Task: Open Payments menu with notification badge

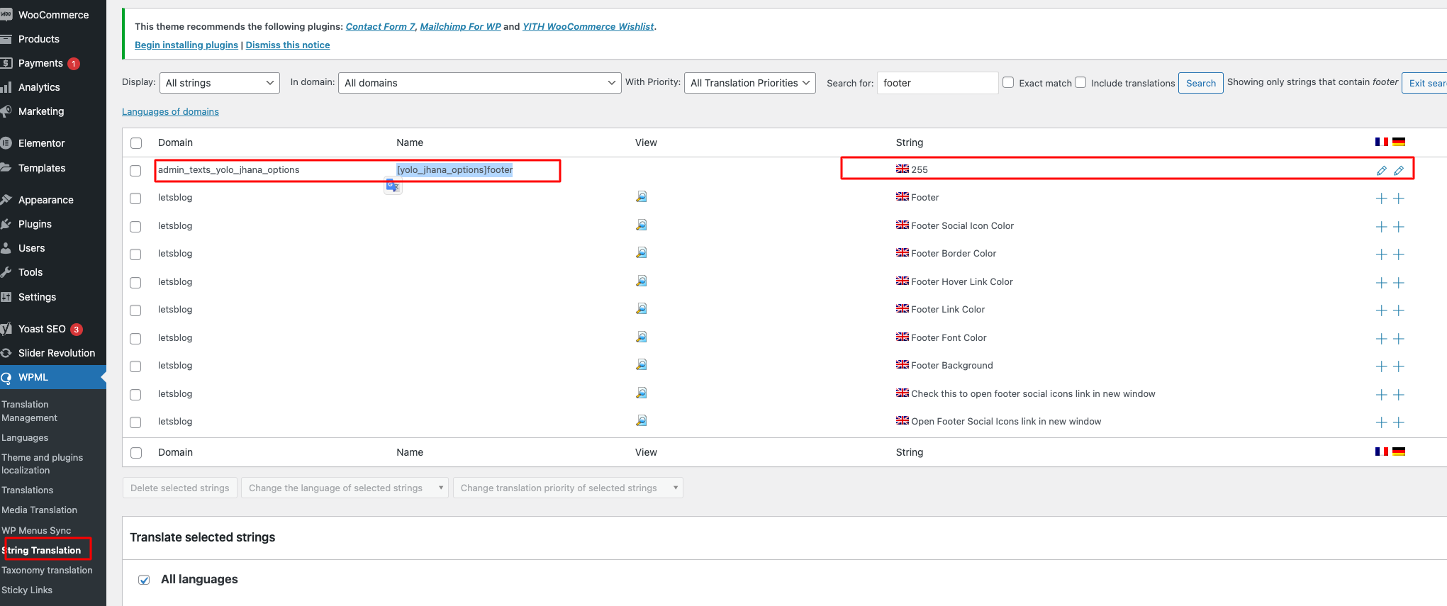Action: click(x=40, y=63)
